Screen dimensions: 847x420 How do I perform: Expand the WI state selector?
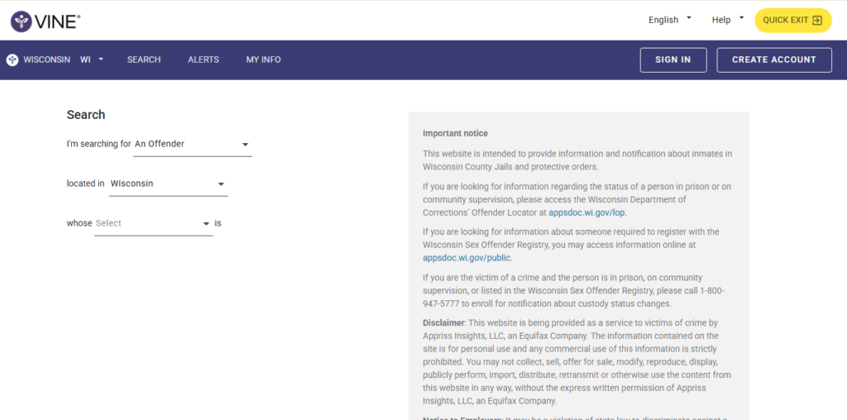[92, 60]
